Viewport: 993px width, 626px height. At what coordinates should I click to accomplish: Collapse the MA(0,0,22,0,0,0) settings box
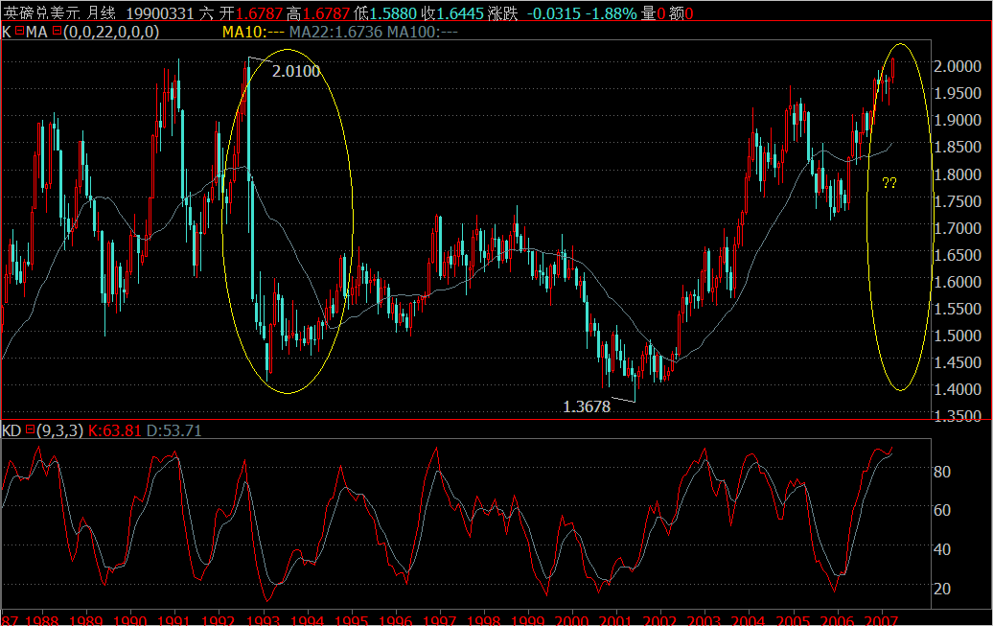(x=56, y=32)
